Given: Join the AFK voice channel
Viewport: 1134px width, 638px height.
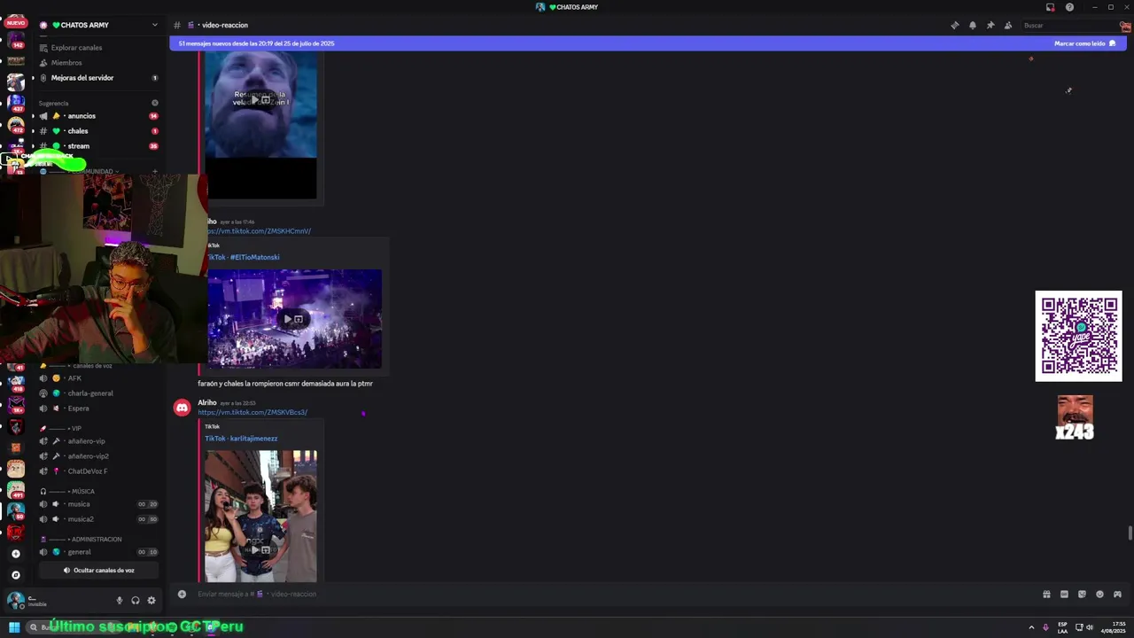Looking at the screenshot, I should pos(98,378).
